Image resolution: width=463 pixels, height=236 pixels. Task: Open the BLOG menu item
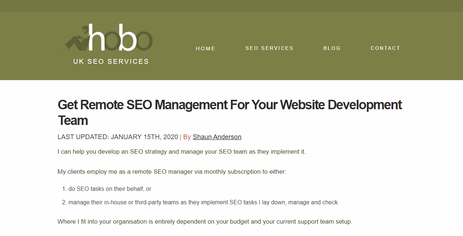click(332, 48)
